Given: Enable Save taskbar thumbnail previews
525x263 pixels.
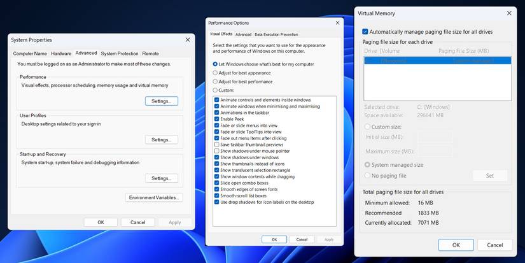Looking at the screenshot, I should [216, 145].
